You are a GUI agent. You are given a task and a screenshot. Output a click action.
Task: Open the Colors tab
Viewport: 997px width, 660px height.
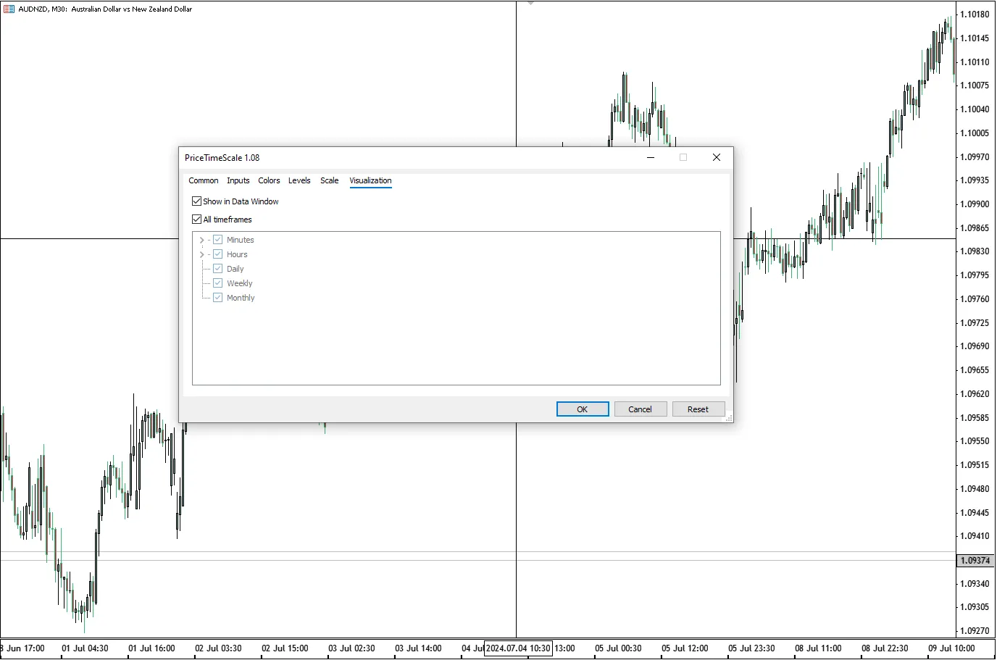[x=269, y=181]
